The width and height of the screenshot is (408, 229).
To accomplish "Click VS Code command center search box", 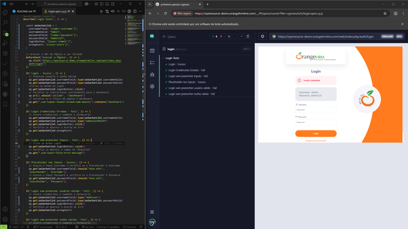I will click(59, 4).
